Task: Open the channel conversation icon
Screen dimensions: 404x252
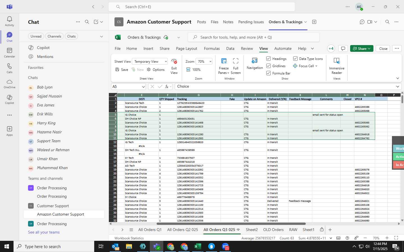Action: [362, 22]
